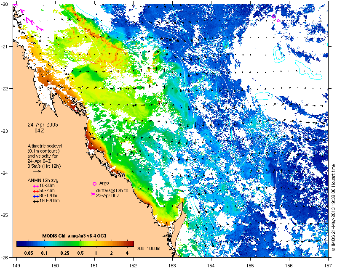The image size is (337, 269).
Task: Click the '(0.1m contours)' legend text
Action: (x=44, y=151)
